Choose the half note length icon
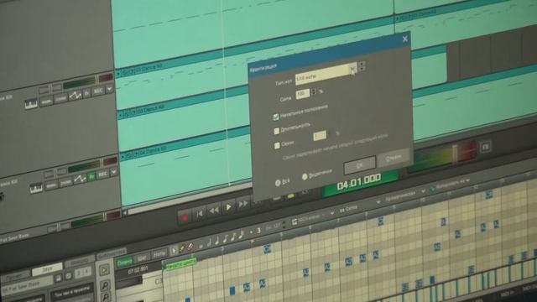Screen dimensions: 537x302 [x=209, y=242]
